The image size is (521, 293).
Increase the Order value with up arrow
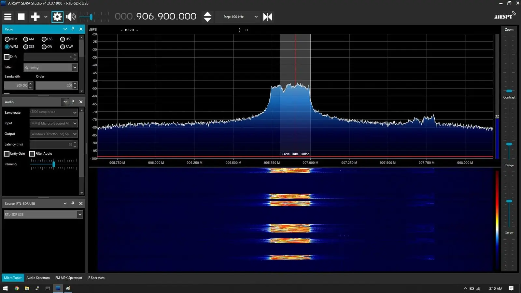(75, 84)
